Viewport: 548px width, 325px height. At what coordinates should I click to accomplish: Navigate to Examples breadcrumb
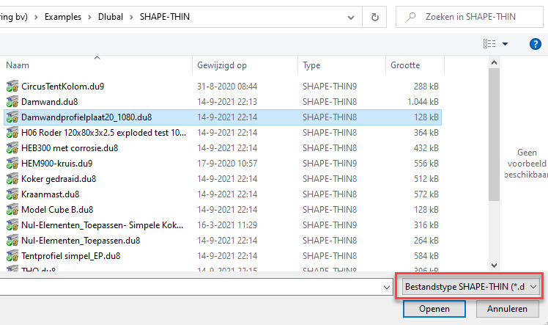63,17
